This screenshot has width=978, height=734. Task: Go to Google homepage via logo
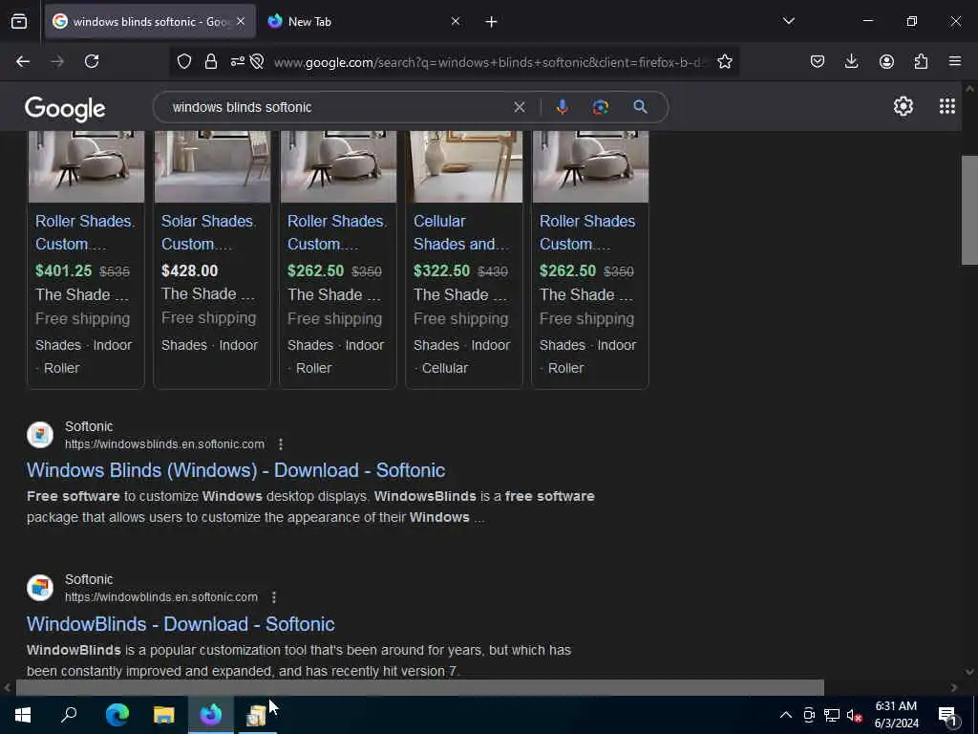click(x=65, y=109)
